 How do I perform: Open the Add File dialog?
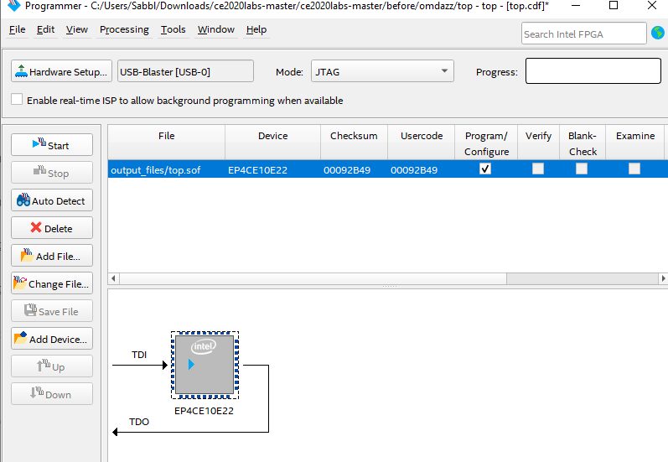click(x=52, y=256)
